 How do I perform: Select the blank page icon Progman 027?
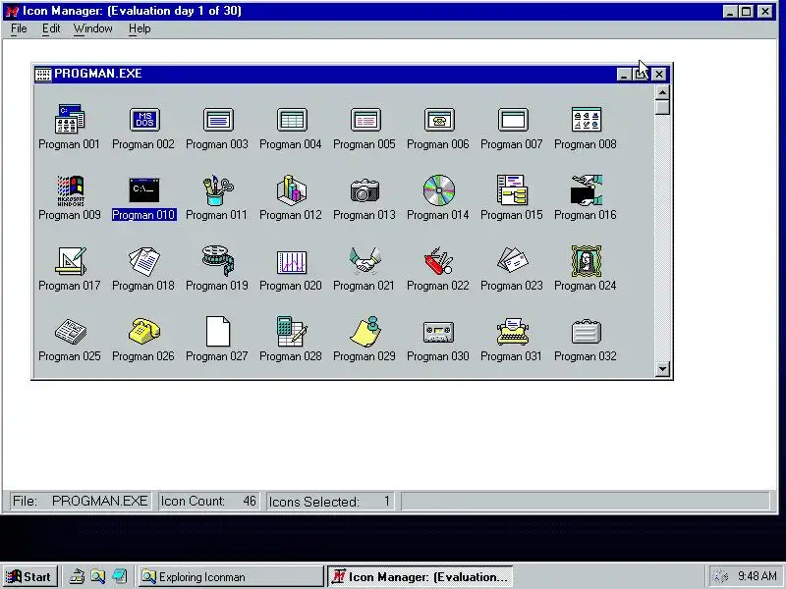[218, 331]
